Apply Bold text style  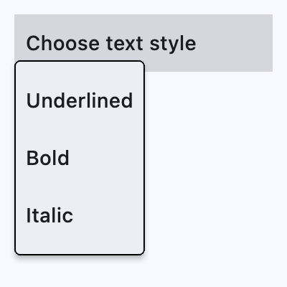tap(80, 158)
